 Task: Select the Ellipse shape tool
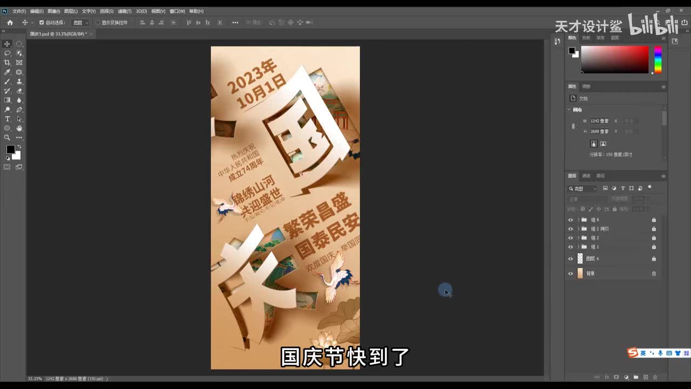[x=7, y=128]
